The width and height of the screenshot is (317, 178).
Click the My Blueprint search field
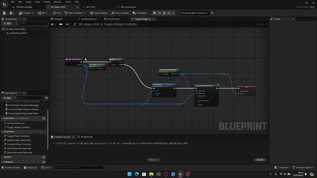click(x=29, y=98)
